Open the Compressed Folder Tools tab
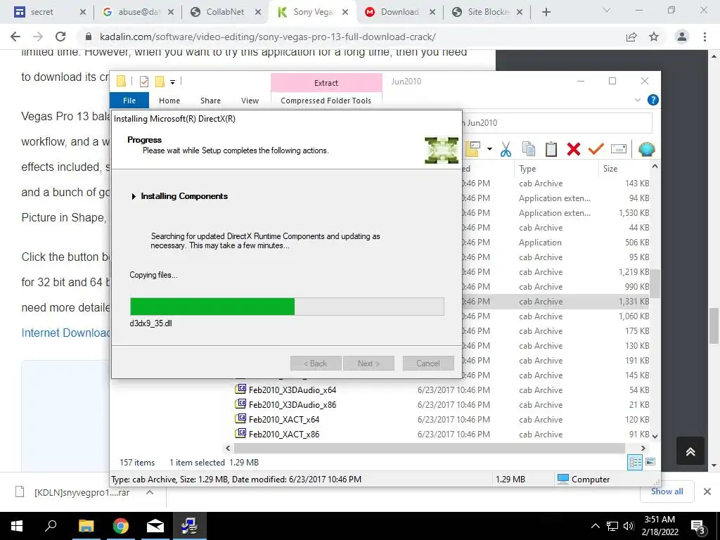 pos(326,101)
